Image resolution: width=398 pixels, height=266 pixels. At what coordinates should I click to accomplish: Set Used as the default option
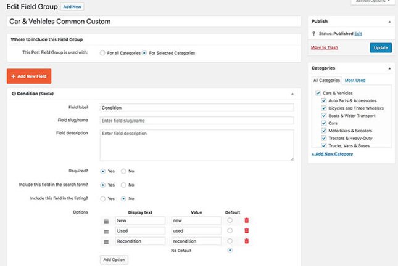(x=230, y=230)
